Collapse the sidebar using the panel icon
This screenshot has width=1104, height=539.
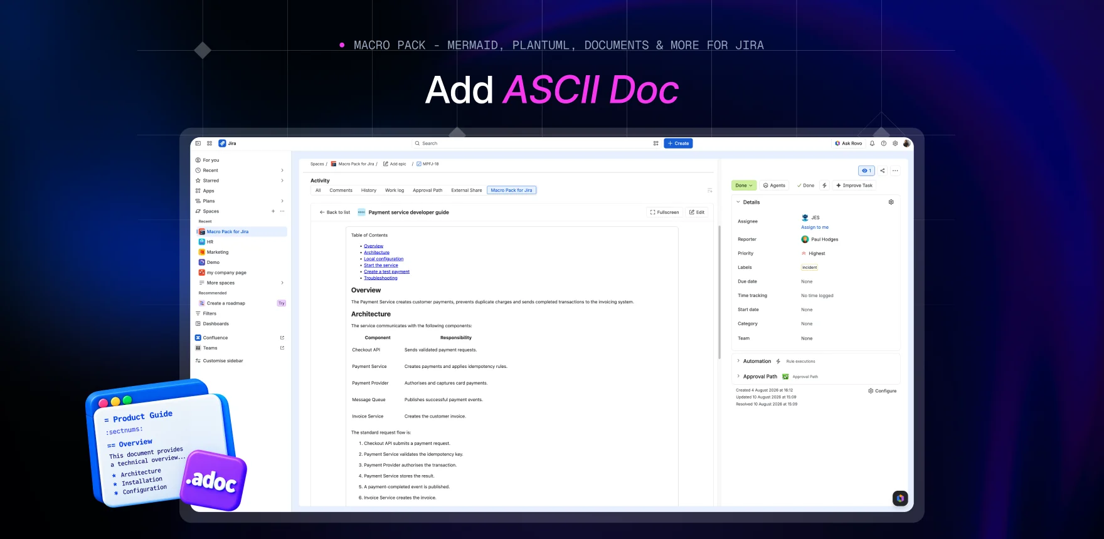click(198, 144)
